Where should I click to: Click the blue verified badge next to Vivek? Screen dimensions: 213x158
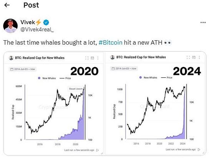point(46,22)
